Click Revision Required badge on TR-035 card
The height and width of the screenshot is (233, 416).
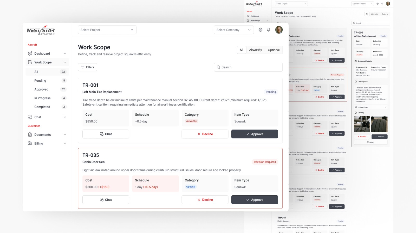tap(265, 162)
